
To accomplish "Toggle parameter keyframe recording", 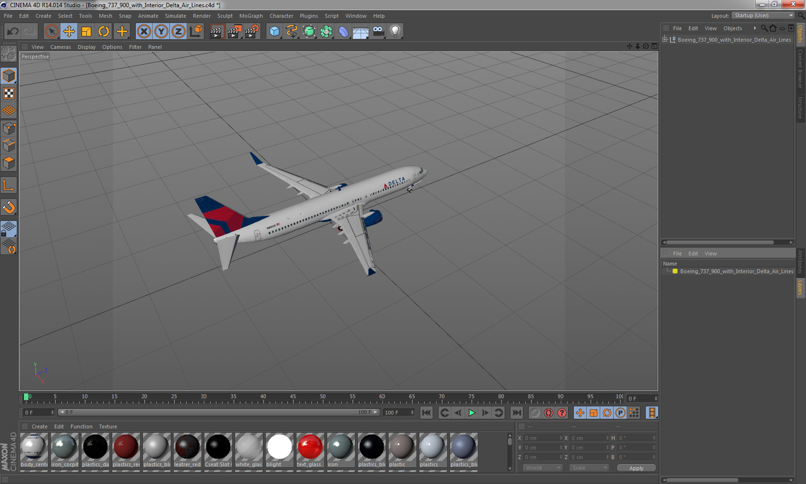I will pyautogui.click(x=620, y=413).
